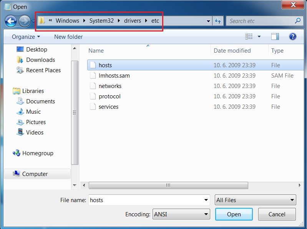The image size is (307, 229).
Task: Select the lmhosts.sam file
Action: point(196,76)
